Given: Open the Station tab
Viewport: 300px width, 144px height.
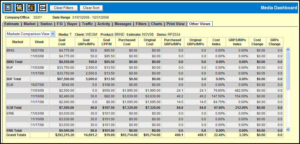Looking at the screenshot, I should (46, 24).
